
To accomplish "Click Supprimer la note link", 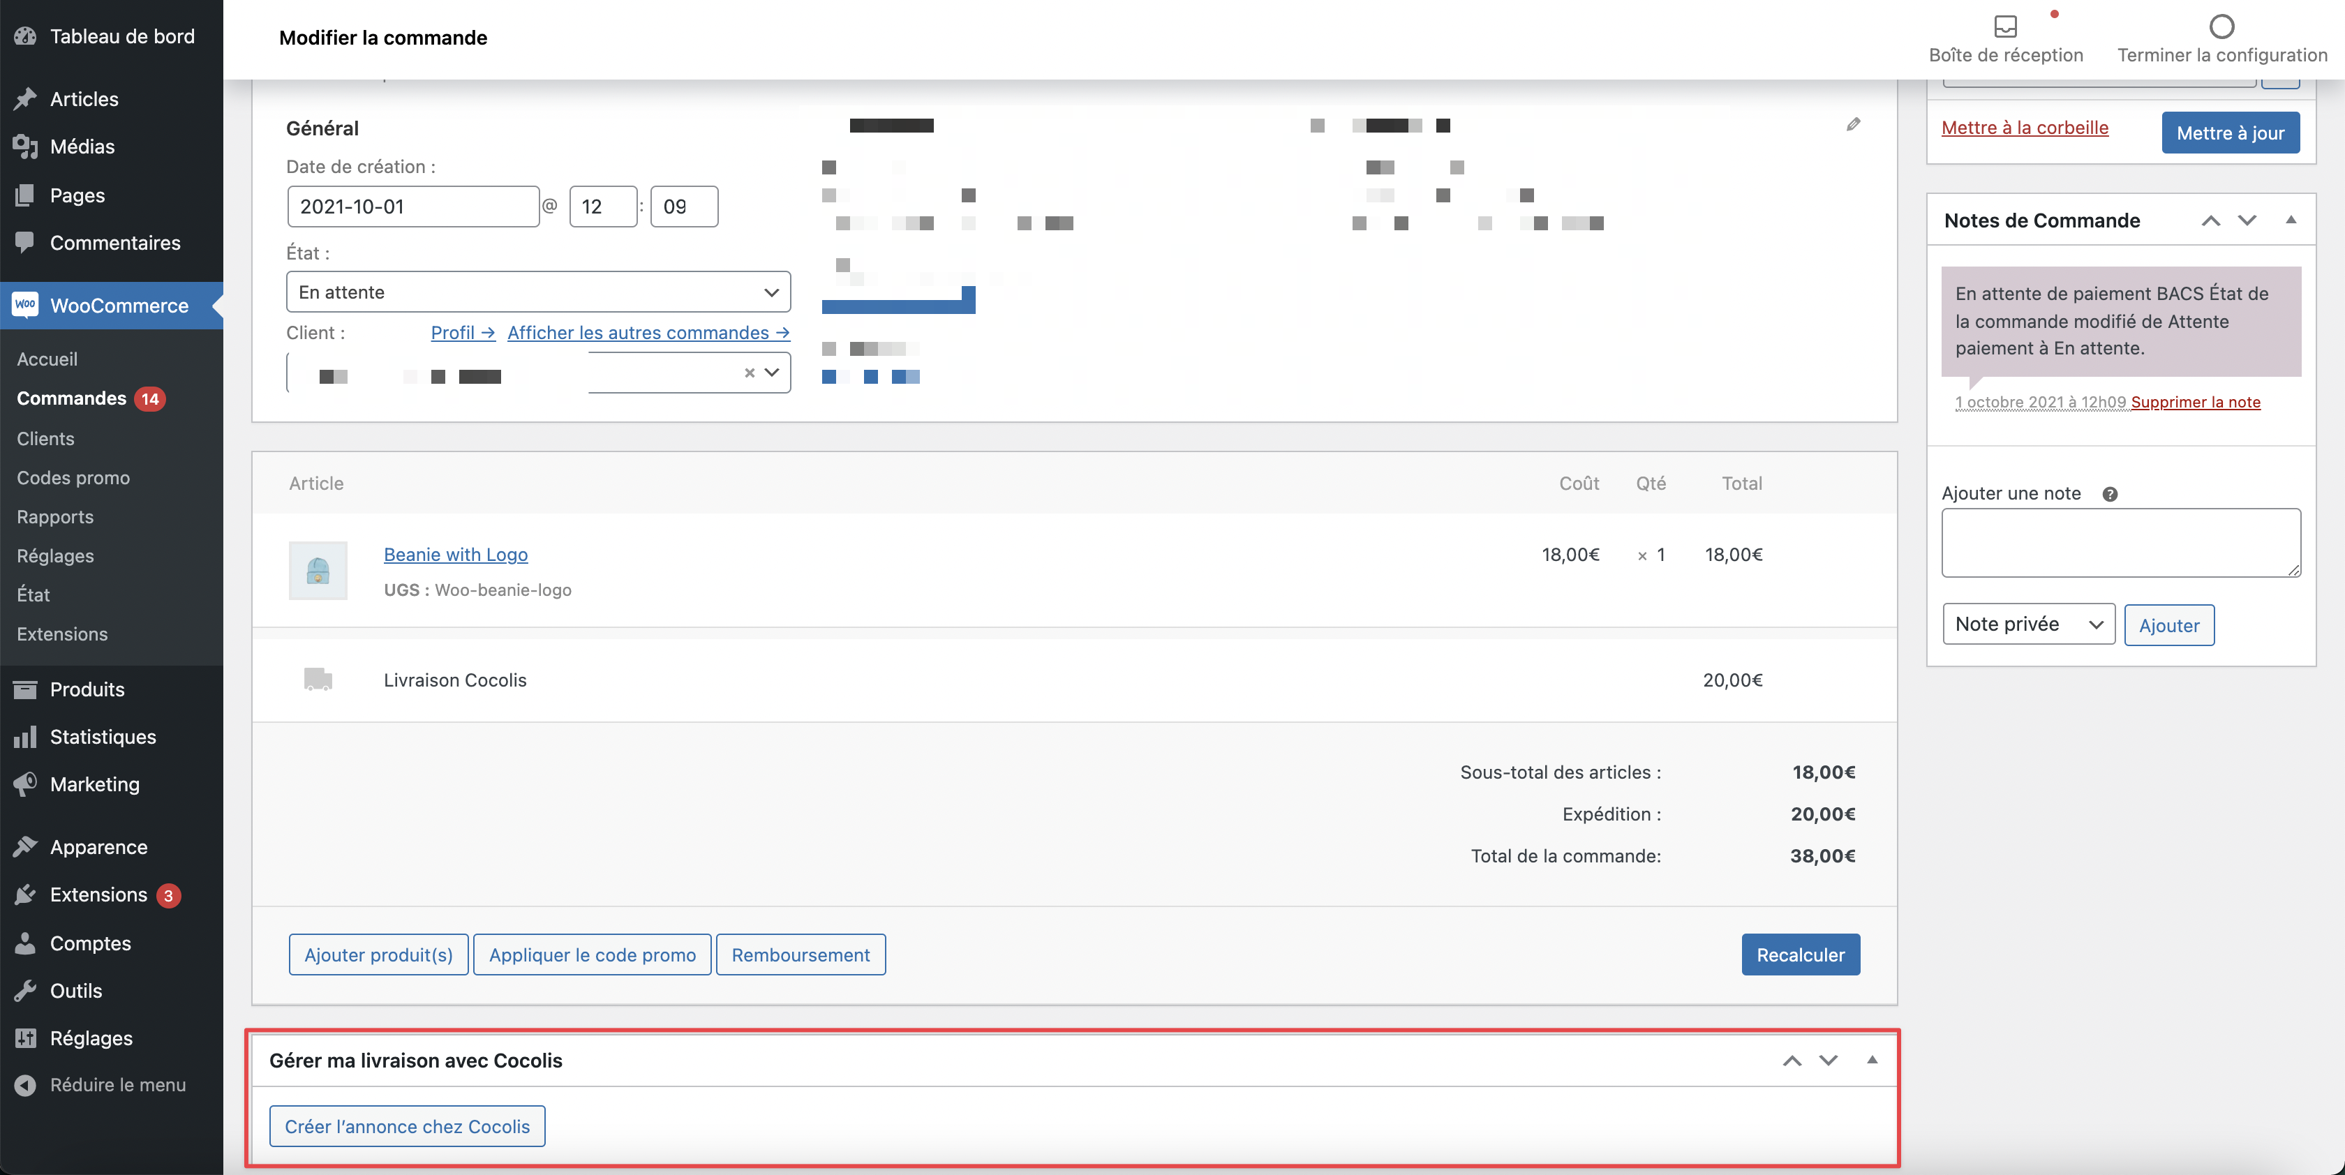I will tap(2195, 403).
